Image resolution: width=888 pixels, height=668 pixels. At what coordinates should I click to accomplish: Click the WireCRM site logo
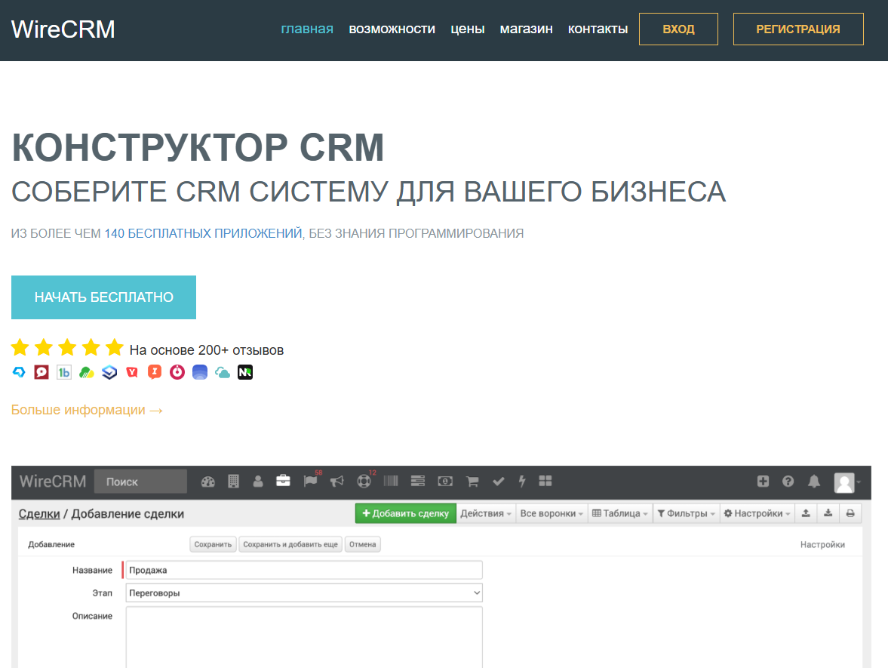(x=63, y=29)
